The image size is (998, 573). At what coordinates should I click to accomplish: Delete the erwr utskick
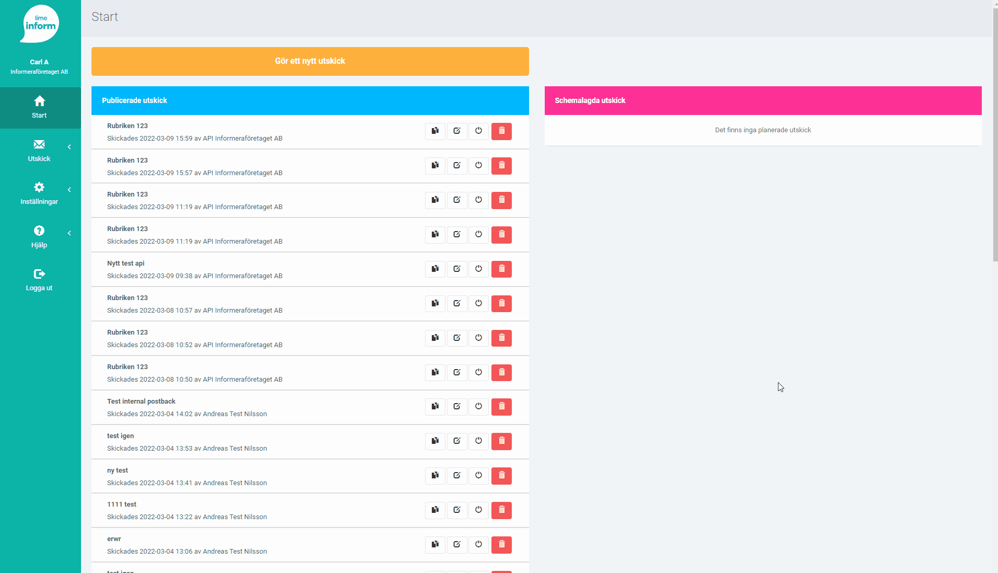tap(501, 545)
